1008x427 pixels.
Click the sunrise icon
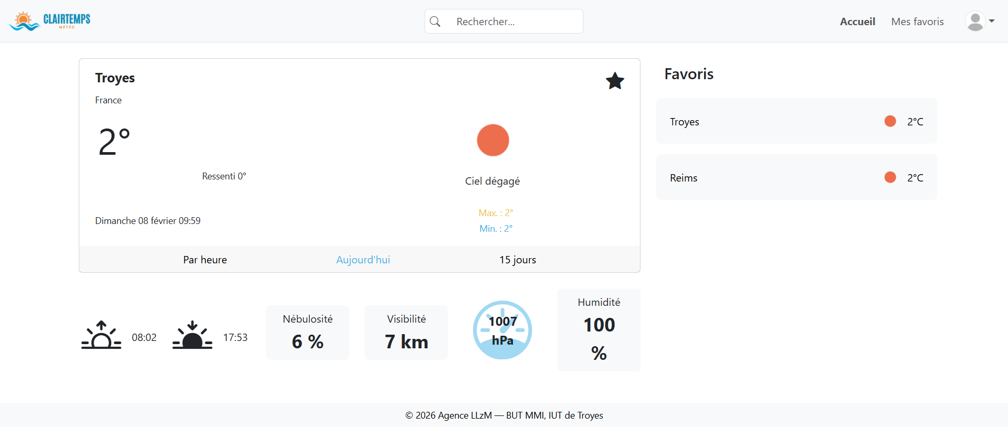(x=101, y=335)
